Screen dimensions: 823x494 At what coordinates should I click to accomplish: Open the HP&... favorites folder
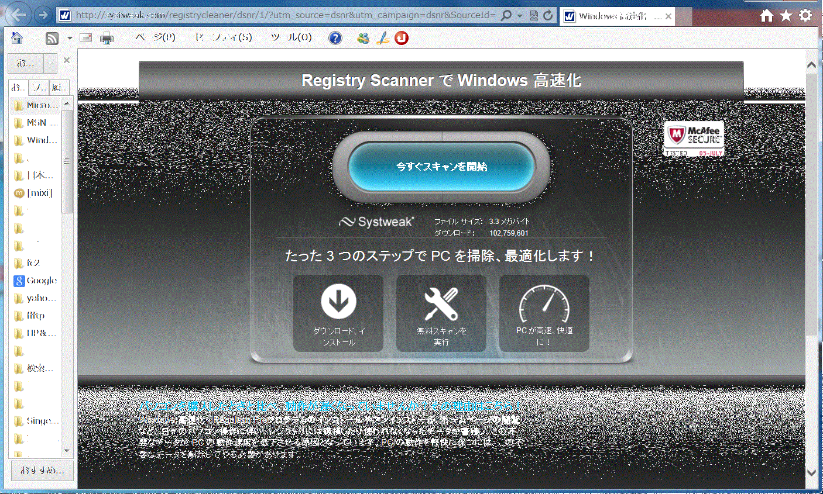[x=36, y=333]
